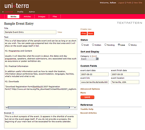Click the 'Reference' heading
The image size is (145, 130).
86,105
